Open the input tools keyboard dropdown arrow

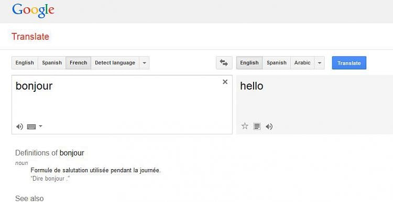pyautogui.click(x=40, y=126)
